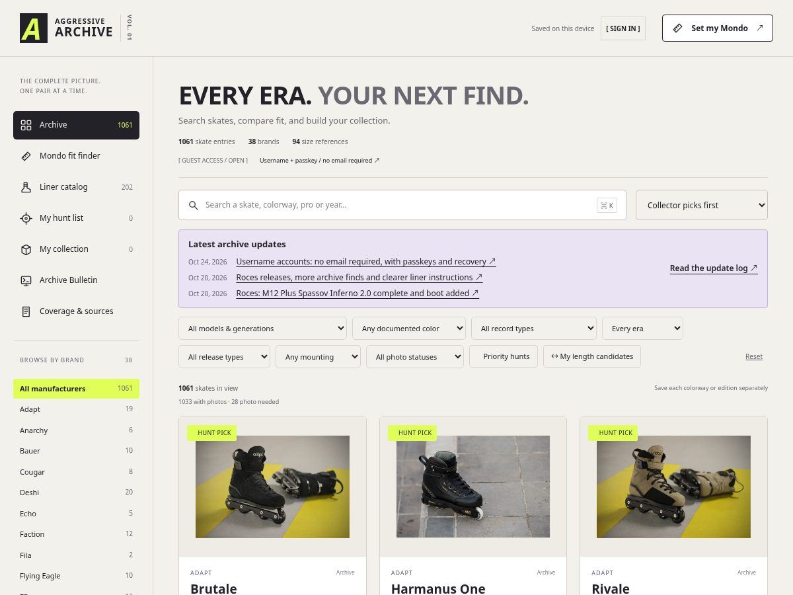Screen dimensions: 793x595
Task: Open All photo statuses dropdown
Action: [x=415, y=356]
